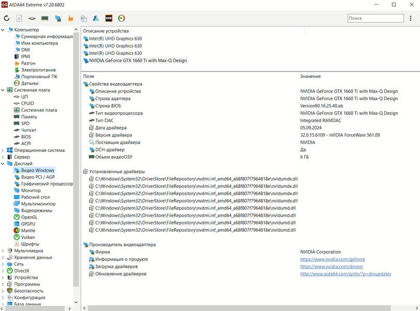Collapse the Компьютер tree node
Viewport: 420px width, 311px height.
click(3, 30)
